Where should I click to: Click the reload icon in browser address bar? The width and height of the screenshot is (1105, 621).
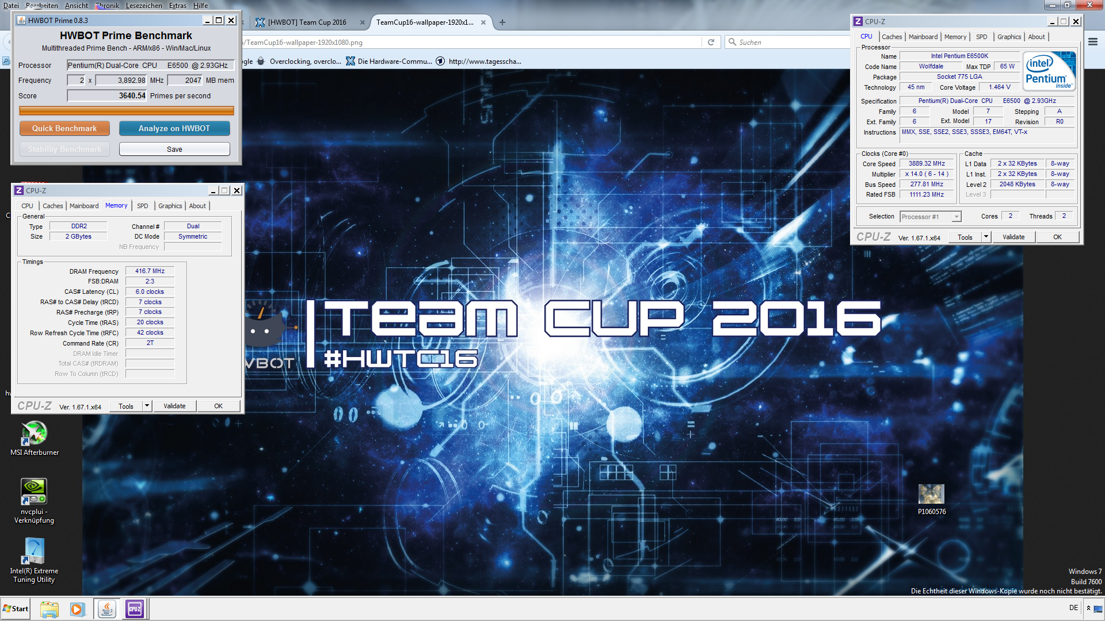point(711,42)
